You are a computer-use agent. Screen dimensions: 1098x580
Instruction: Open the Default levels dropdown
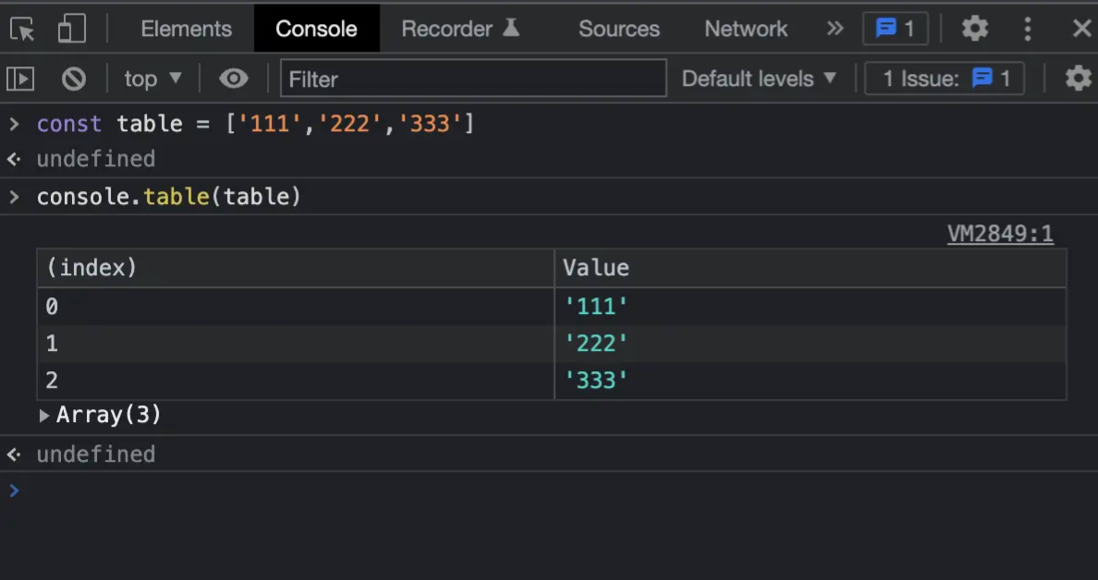point(759,79)
